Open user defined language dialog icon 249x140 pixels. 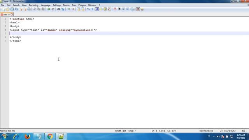point(101,9)
